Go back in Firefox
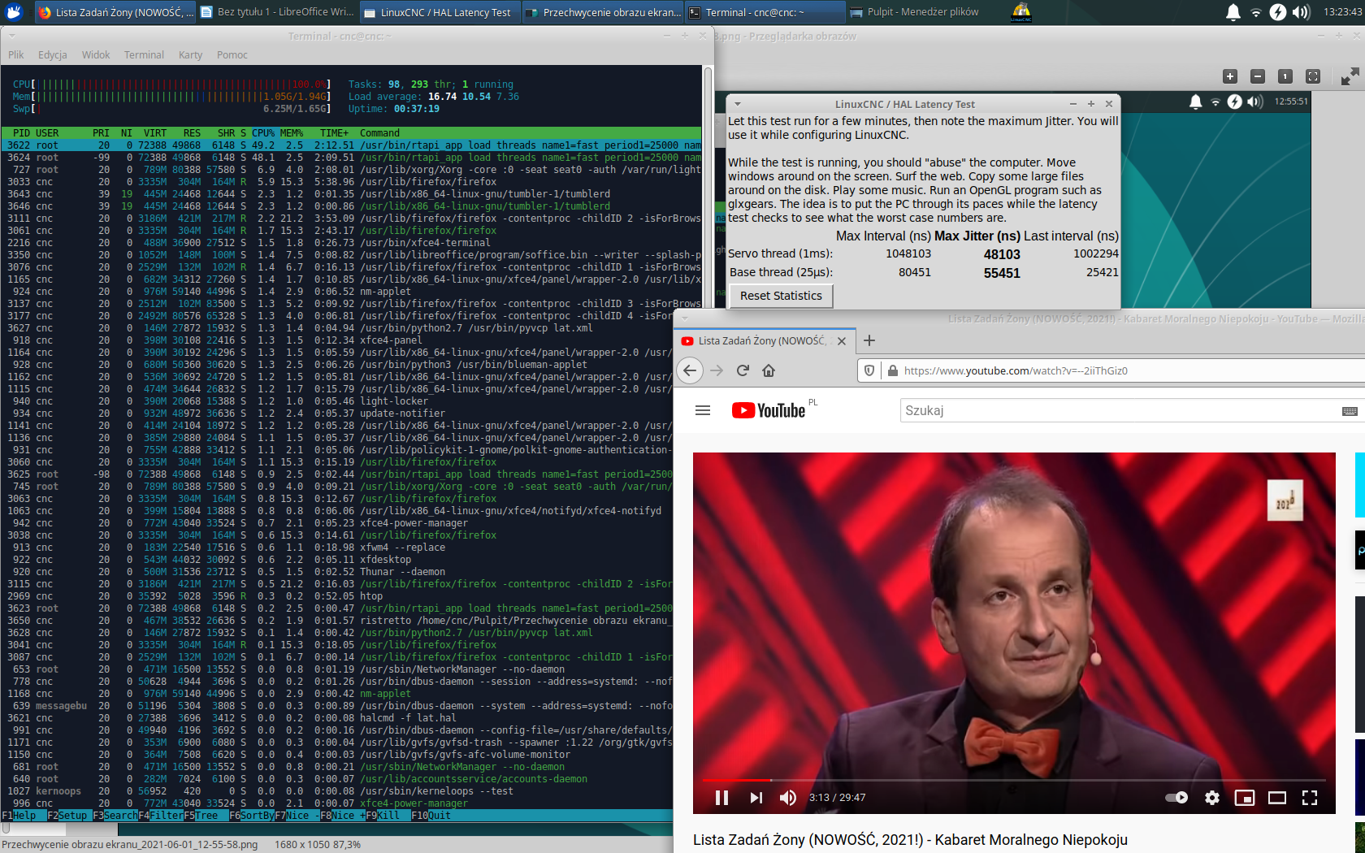The height and width of the screenshot is (853, 1365). (x=690, y=370)
